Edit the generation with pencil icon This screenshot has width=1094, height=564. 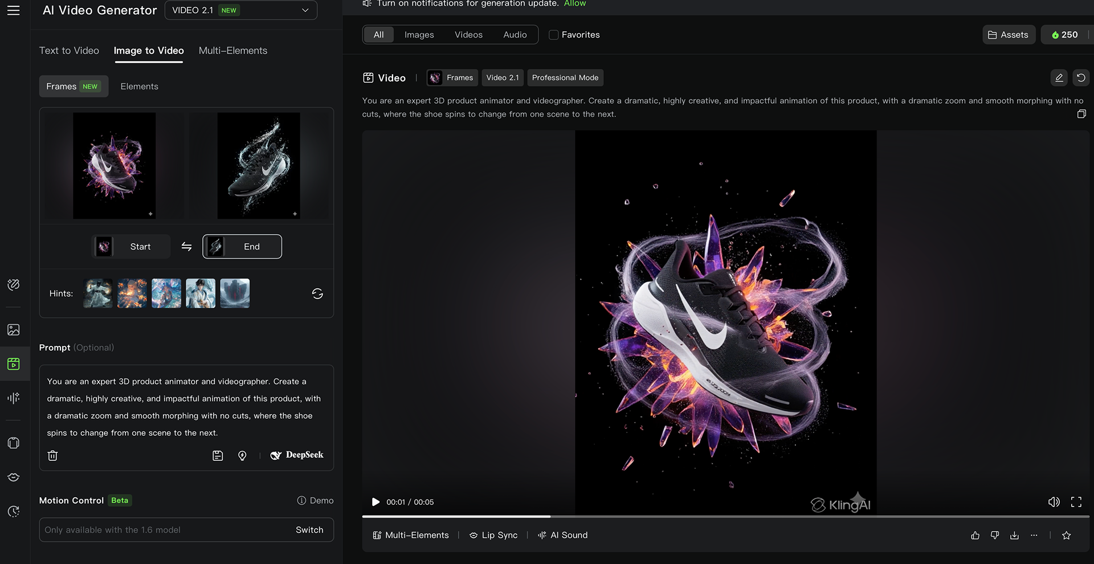coord(1059,77)
